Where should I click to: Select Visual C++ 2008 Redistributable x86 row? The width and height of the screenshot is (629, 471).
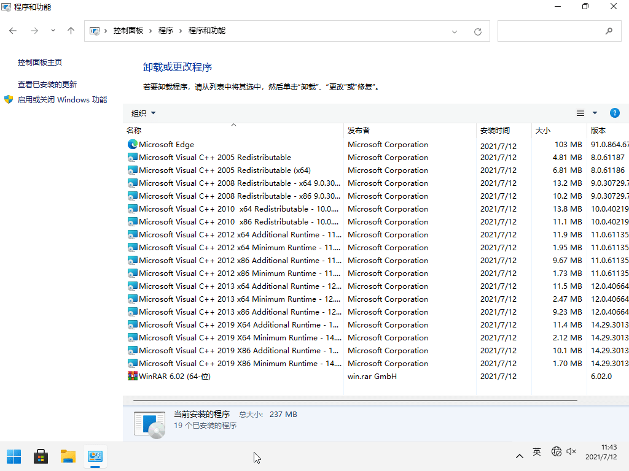point(376,196)
